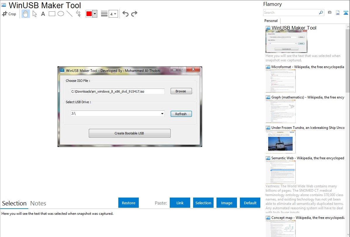Viewport: 350px width, 237px height.
Task: Choose the text annotation tool
Action: [x=43, y=14]
